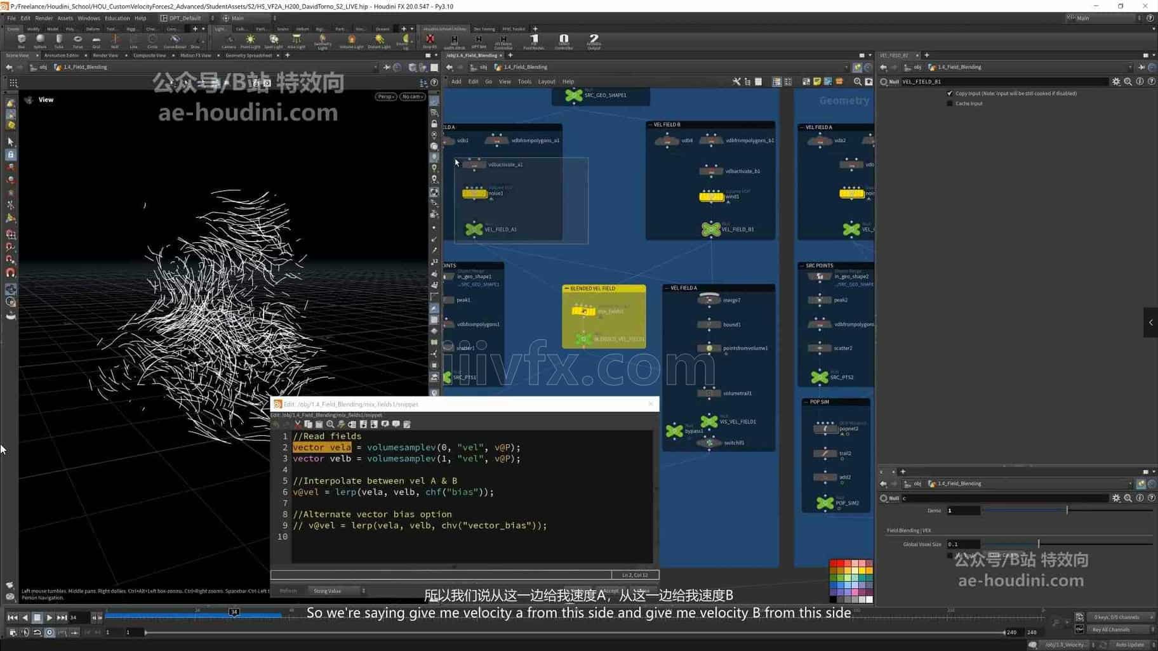Add a new pane tab in viewport
Image resolution: width=1158 pixels, height=651 pixels.
point(287,56)
